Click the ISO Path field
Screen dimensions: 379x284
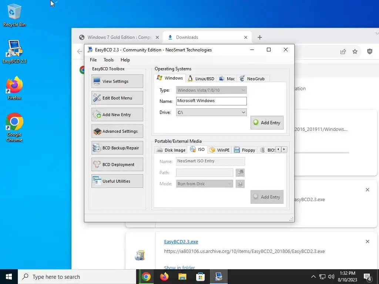click(x=204, y=172)
